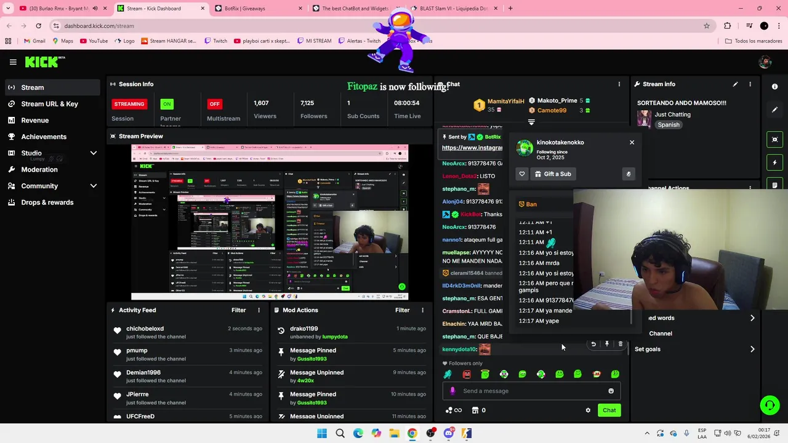This screenshot has width=788, height=443.
Task: Open the green support chat bubble
Action: pyautogui.click(x=770, y=405)
